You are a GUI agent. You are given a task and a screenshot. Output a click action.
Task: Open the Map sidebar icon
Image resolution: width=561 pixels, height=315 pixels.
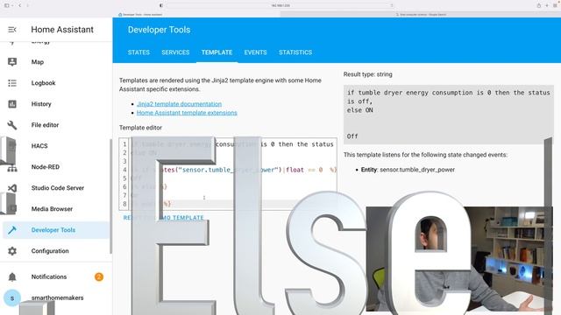point(12,62)
